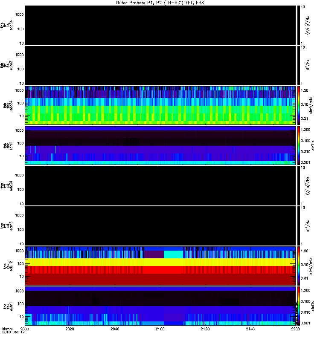This screenshot has height=341, width=320.
Task: Click the 'thb fbk edc34' panel label
Action: (8, 105)
